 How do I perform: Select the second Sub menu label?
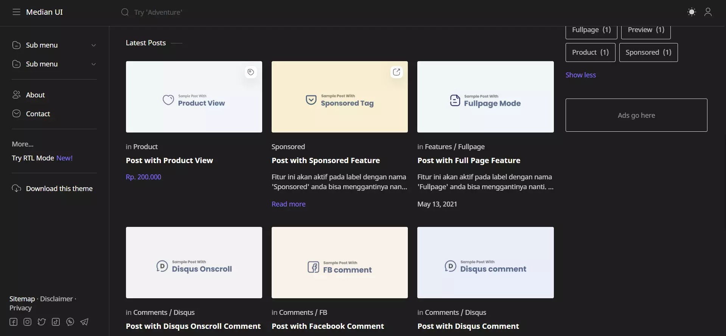point(42,64)
